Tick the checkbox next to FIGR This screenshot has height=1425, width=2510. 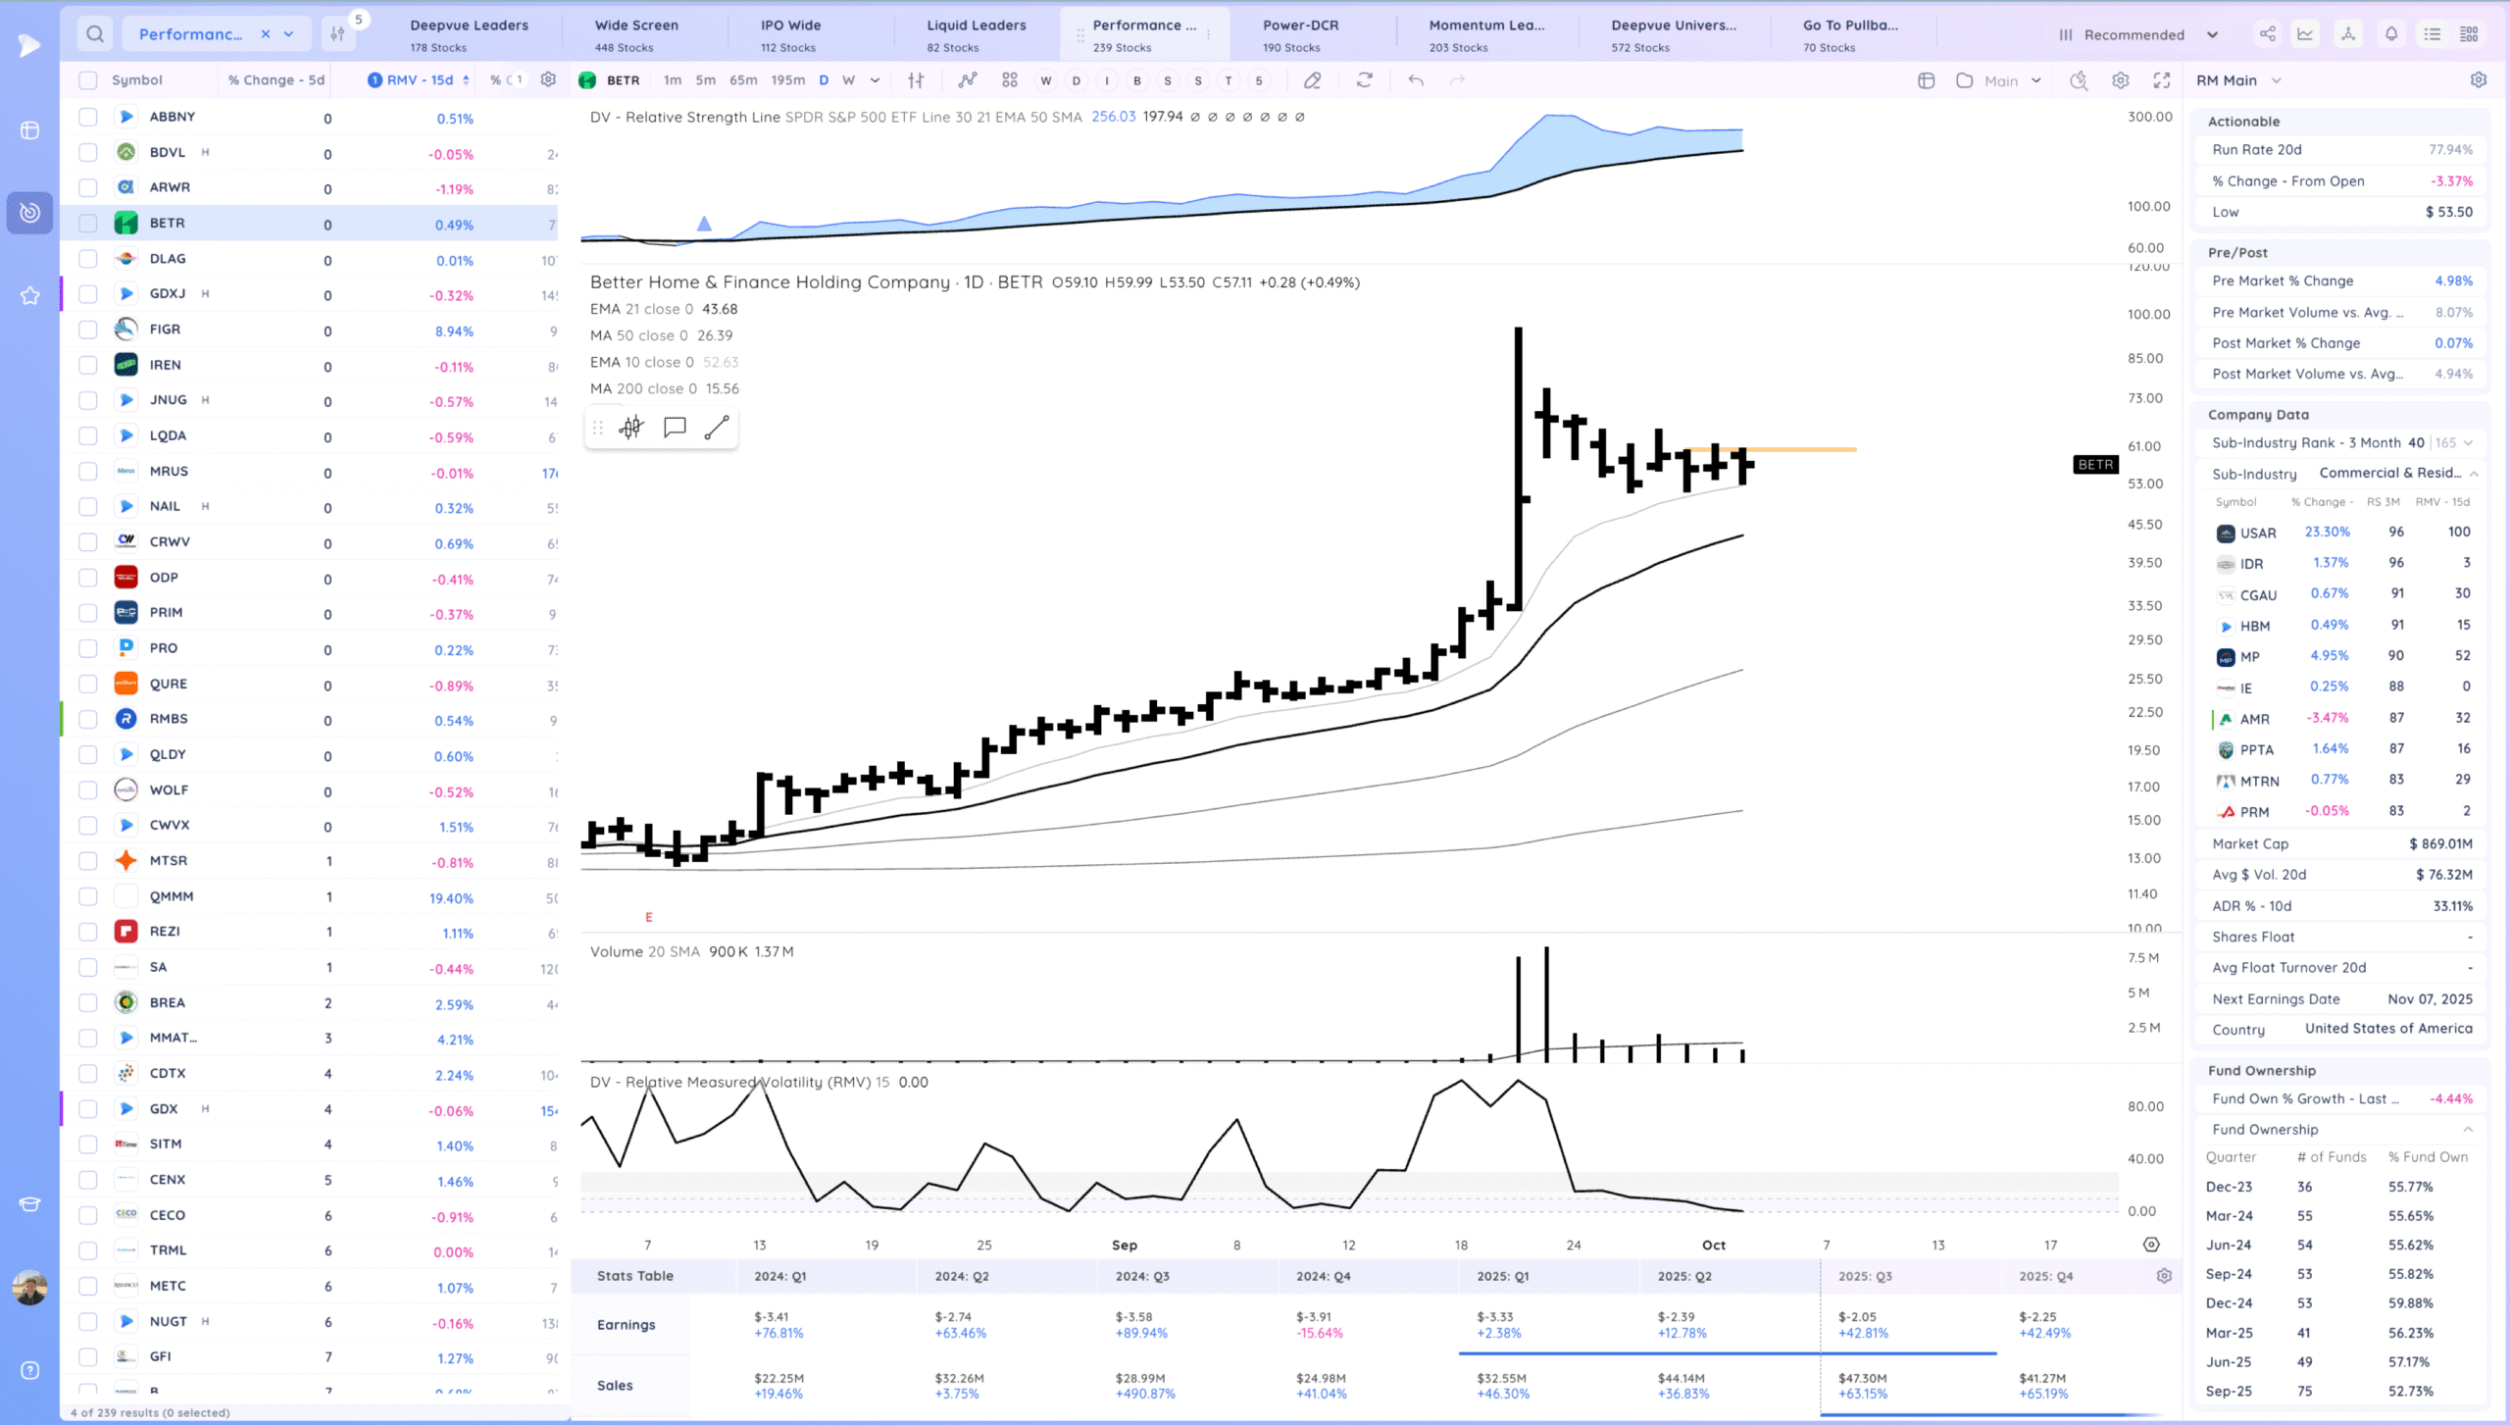point(88,330)
